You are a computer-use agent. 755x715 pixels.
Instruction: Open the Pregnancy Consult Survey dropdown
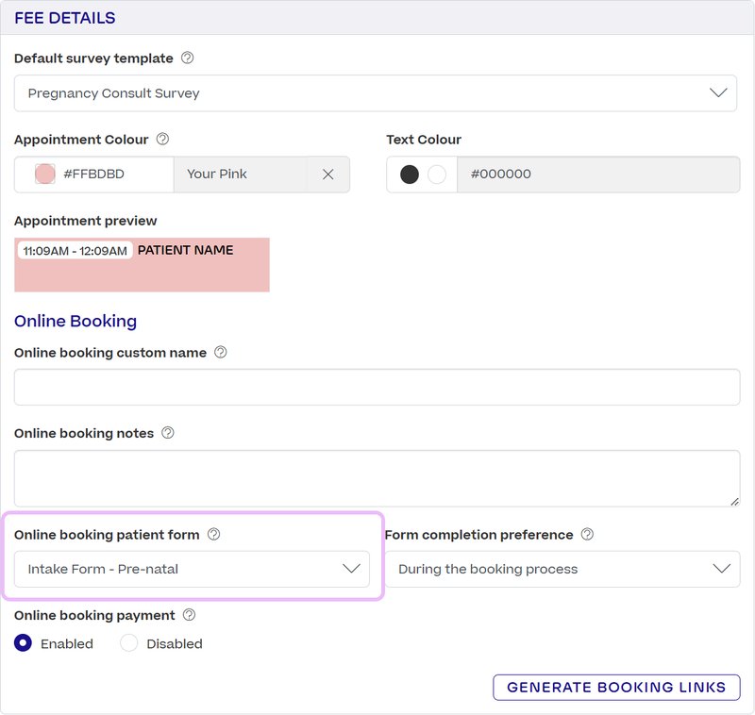(375, 93)
